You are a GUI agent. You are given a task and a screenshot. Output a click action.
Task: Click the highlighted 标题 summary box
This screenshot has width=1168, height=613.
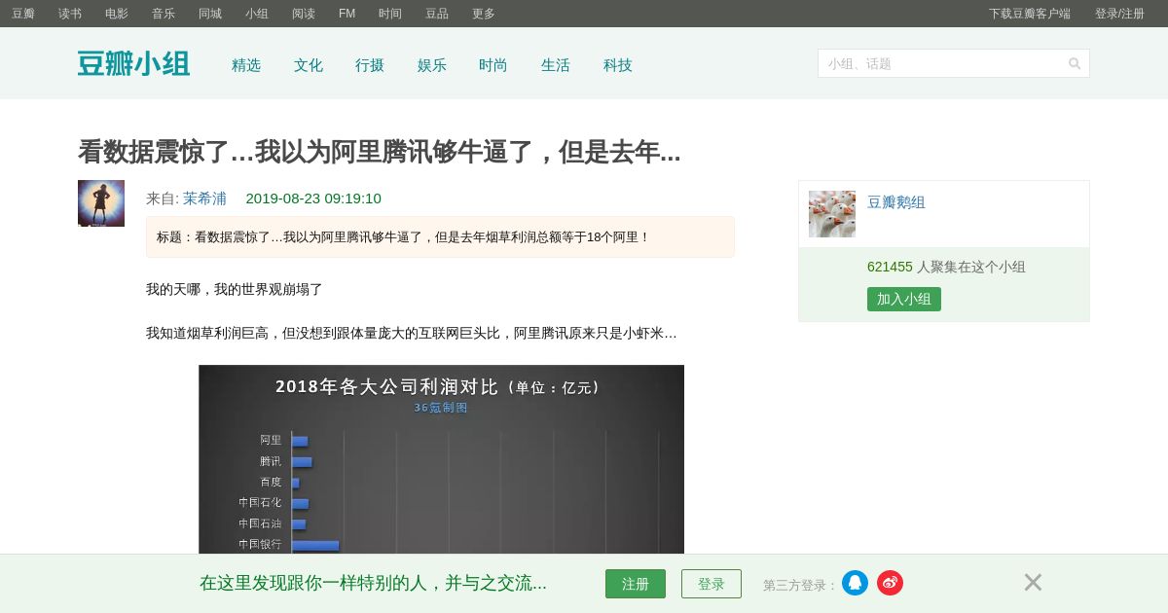440,236
